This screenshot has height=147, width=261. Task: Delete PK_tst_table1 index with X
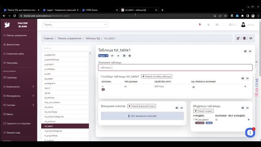[x=249, y=120]
